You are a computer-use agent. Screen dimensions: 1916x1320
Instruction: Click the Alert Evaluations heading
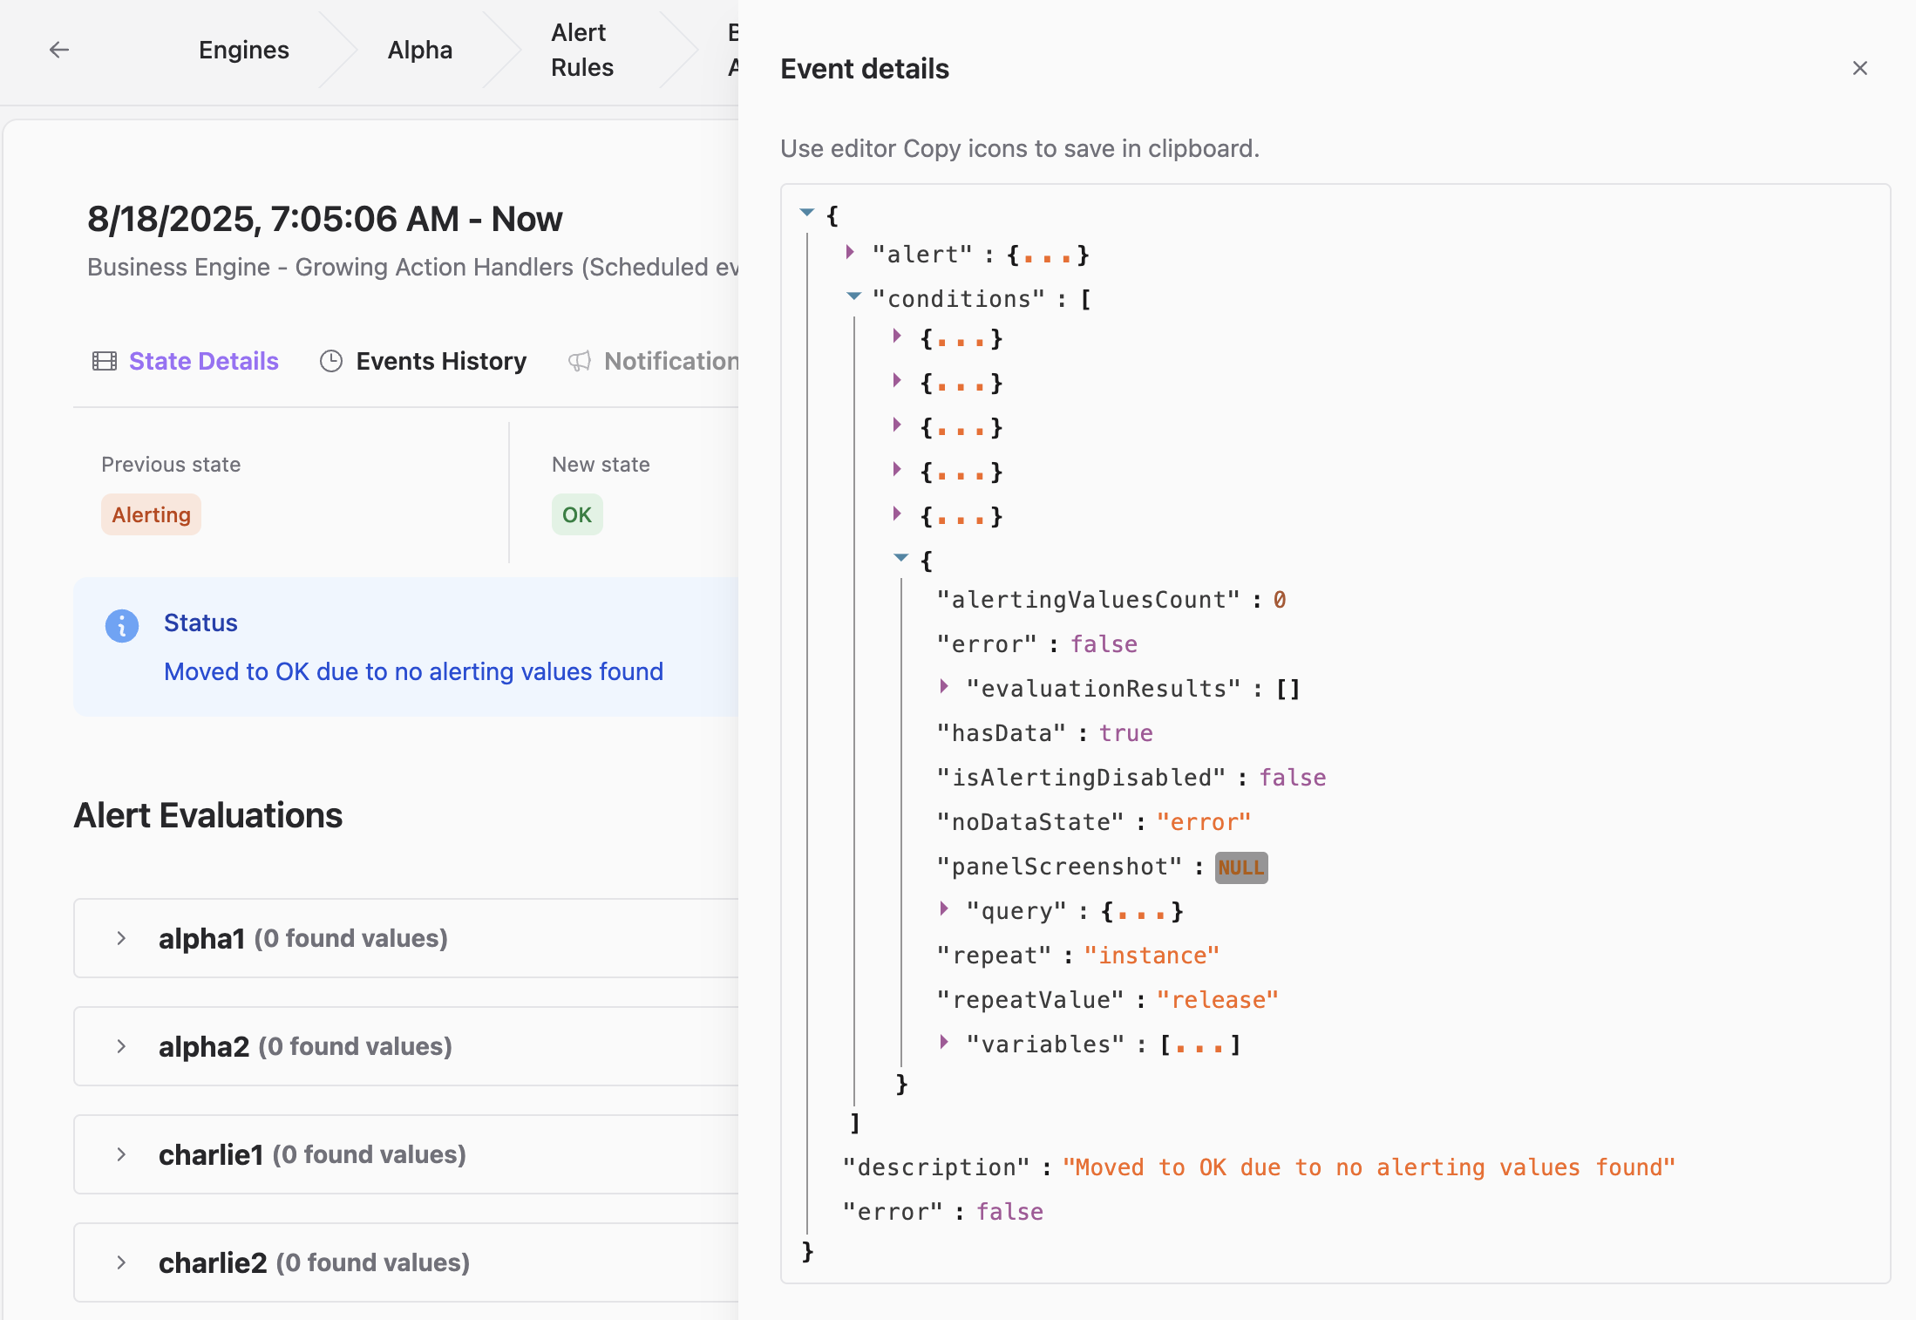click(x=208, y=815)
